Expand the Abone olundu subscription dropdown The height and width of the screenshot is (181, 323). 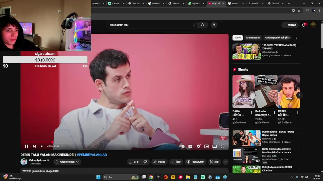click(x=67, y=162)
